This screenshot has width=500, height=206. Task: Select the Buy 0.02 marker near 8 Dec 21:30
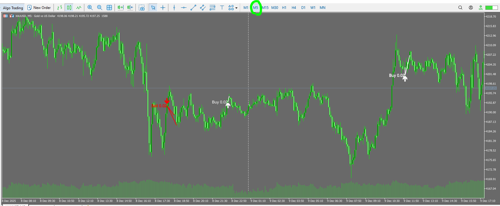pyautogui.click(x=220, y=102)
